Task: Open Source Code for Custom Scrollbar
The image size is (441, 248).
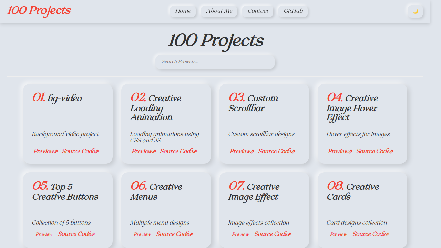Action: coord(275,151)
